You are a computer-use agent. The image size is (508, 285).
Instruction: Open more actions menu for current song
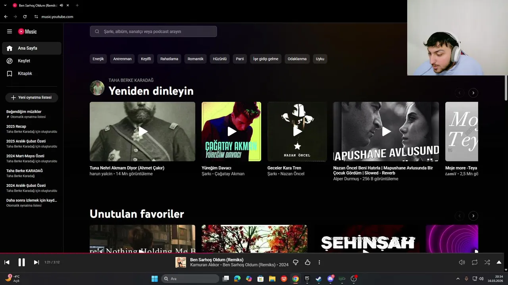pos(319,262)
